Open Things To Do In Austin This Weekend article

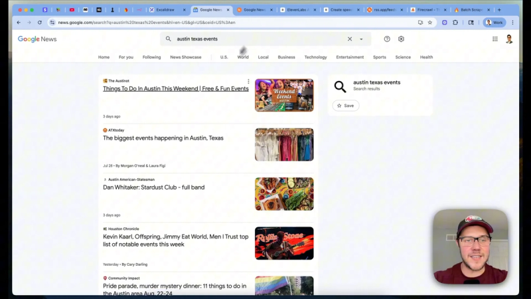pos(176,88)
